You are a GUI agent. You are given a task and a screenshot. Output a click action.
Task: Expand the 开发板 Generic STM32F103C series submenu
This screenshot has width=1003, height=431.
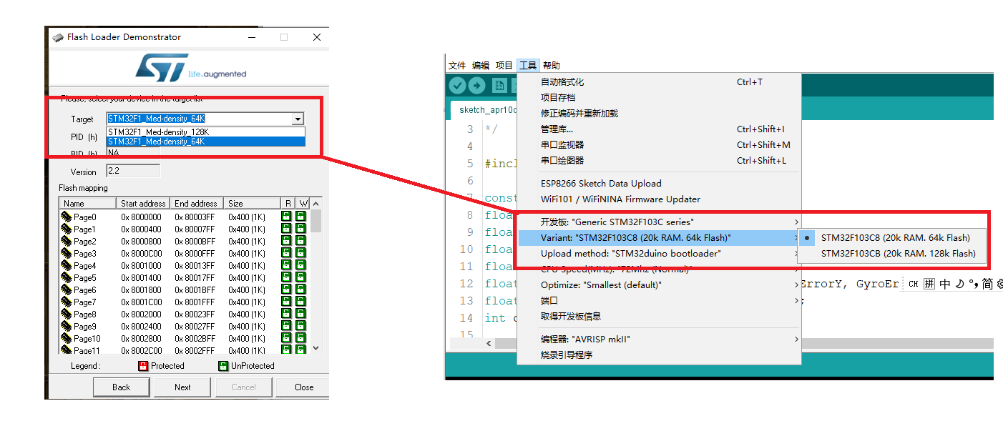pos(658,222)
